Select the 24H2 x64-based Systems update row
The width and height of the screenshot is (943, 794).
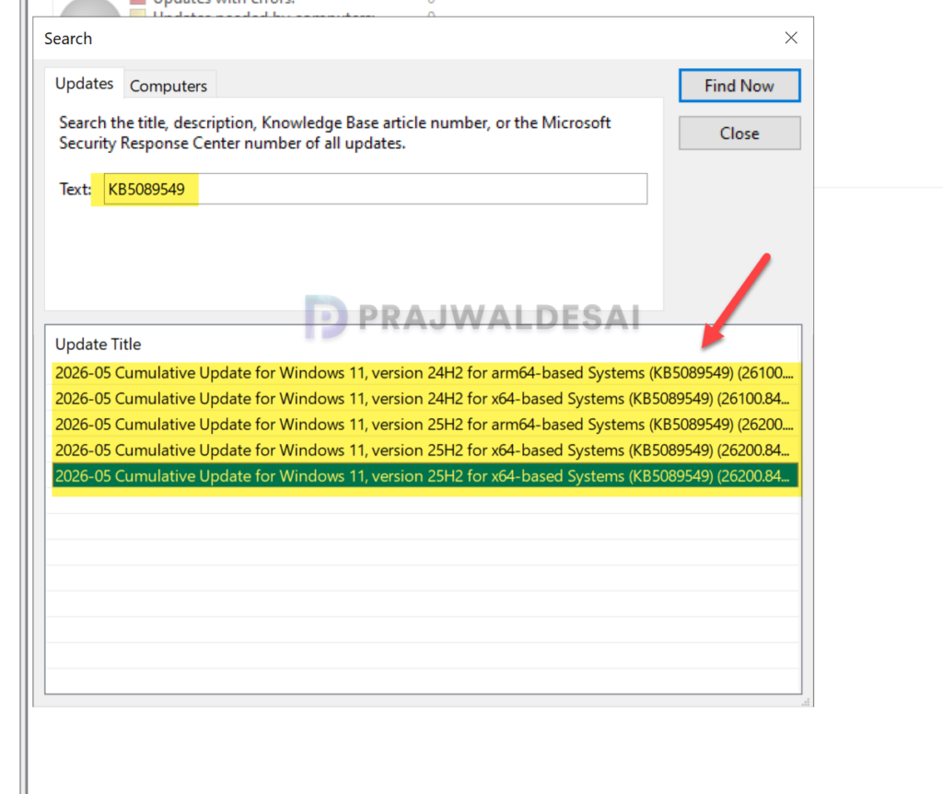tap(424, 399)
